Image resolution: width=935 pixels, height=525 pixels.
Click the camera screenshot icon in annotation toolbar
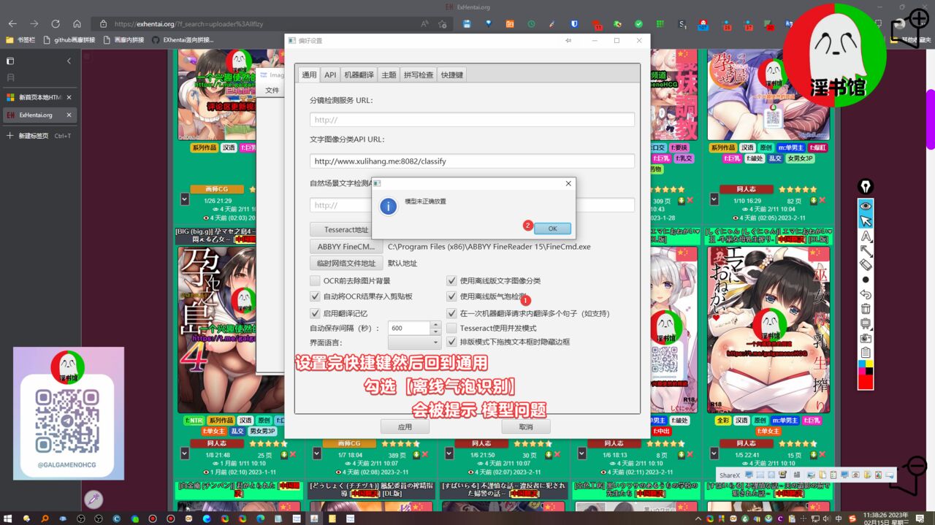tap(866, 338)
